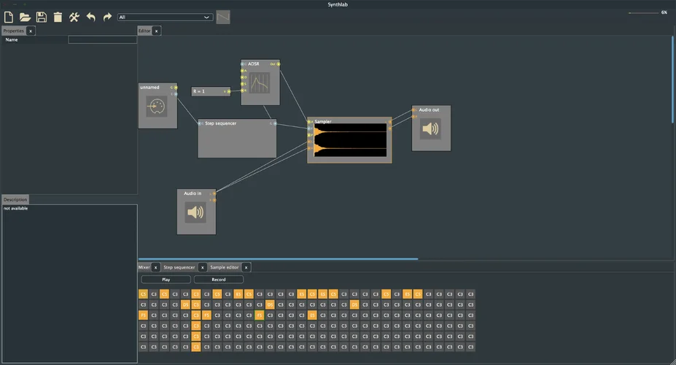Open the All module filter dropdown
This screenshot has width=676, height=365.
pyautogui.click(x=165, y=18)
